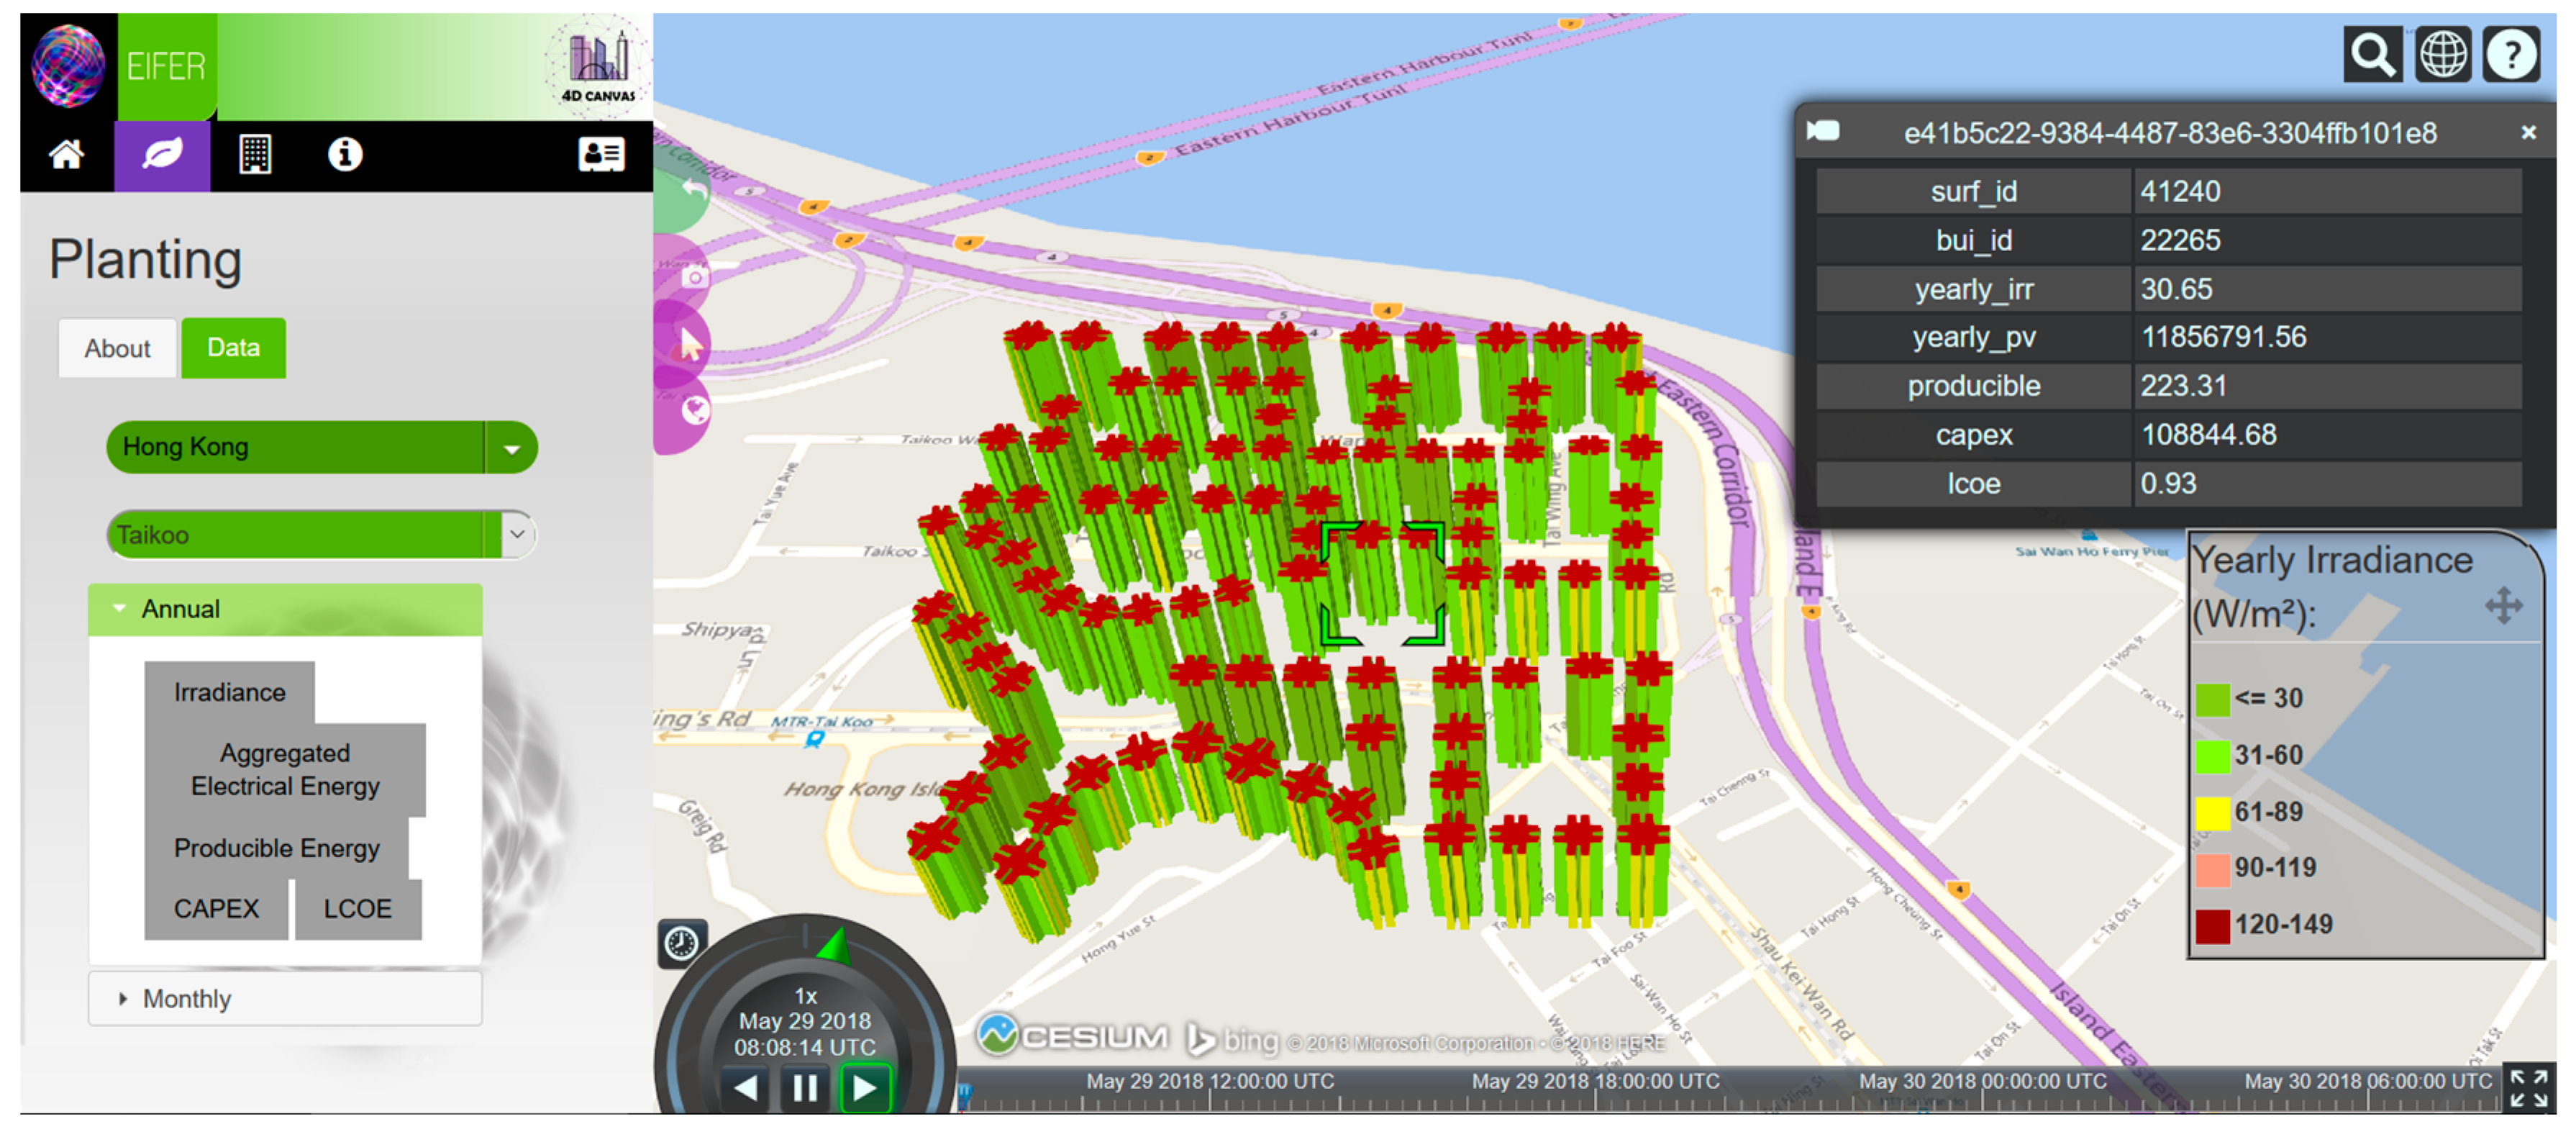
Task: Click the 31-60 legend color swatch
Action: [x=2213, y=756]
